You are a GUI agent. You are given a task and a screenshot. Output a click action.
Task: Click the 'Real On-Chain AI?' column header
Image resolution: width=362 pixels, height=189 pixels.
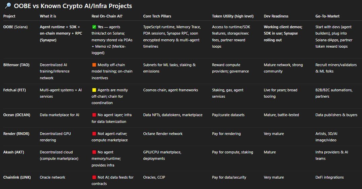pos(107,16)
